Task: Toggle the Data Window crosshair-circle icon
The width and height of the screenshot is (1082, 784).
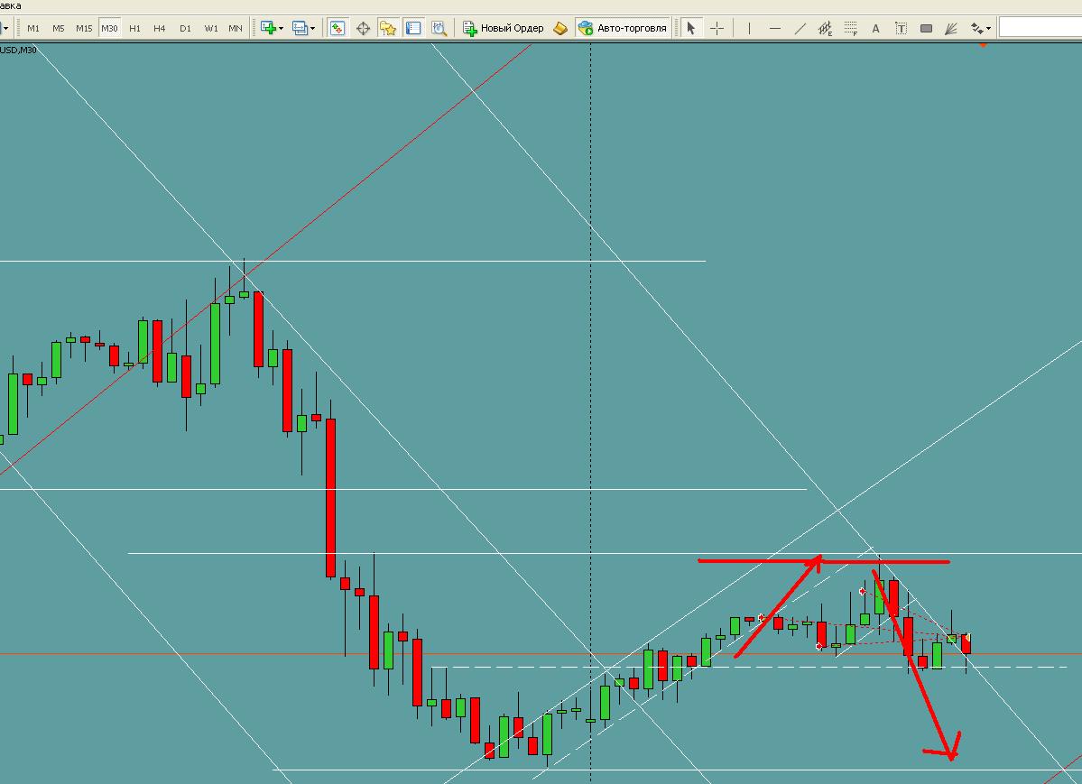Action: pos(363,28)
